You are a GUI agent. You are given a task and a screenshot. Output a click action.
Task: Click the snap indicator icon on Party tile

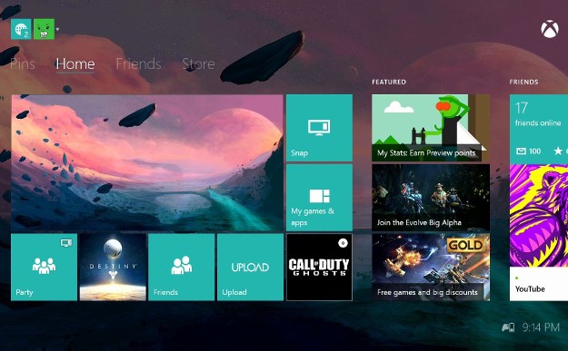[66, 243]
